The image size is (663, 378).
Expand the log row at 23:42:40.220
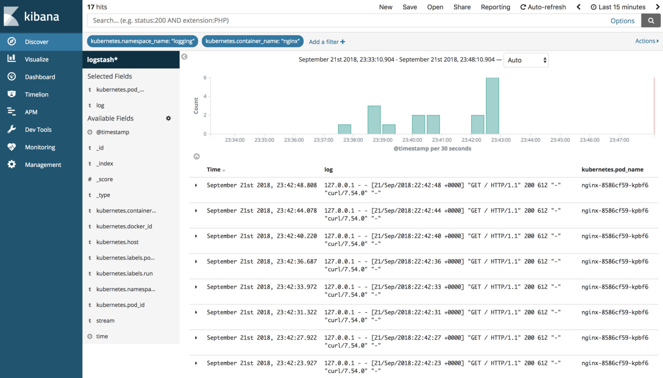pos(196,236)
